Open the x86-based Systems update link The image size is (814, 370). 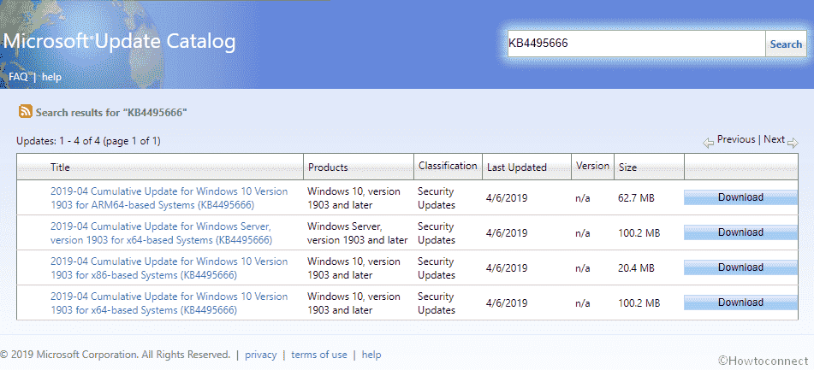point(169,268)
